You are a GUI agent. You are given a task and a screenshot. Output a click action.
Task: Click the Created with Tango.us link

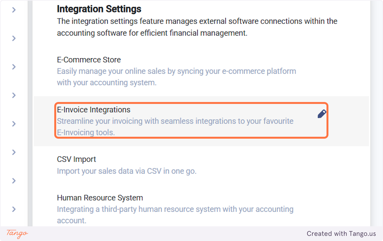[341, 233]
